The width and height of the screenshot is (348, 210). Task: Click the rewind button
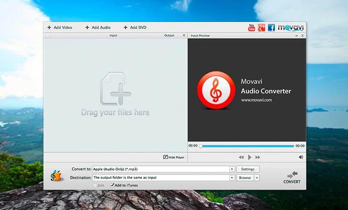241,157
